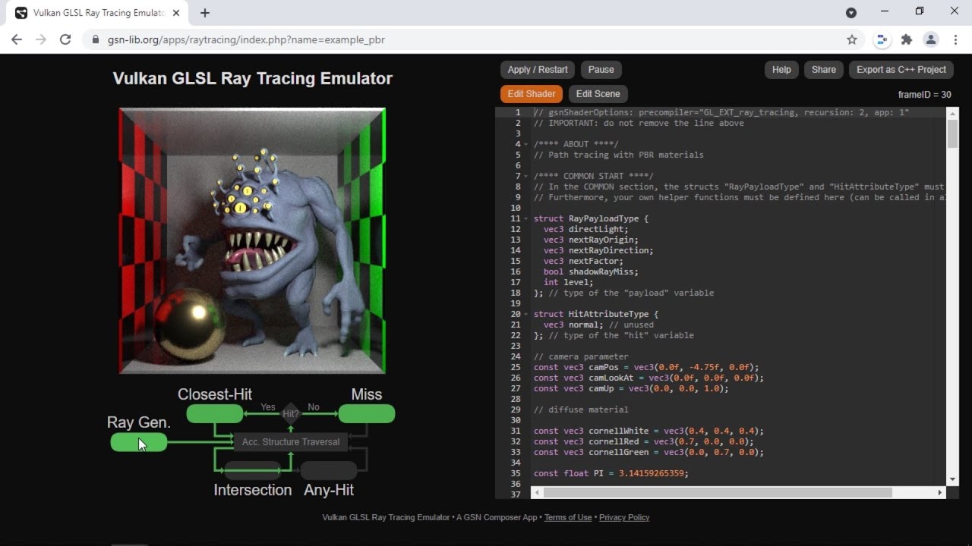Click the gsnShaderOptions comment on line 1

(721, 112)
